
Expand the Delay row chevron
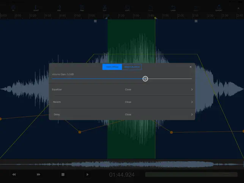(192, 114)
